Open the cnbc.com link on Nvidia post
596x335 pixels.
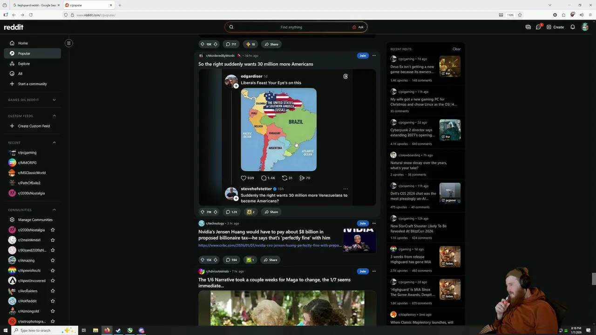point(270,245)
